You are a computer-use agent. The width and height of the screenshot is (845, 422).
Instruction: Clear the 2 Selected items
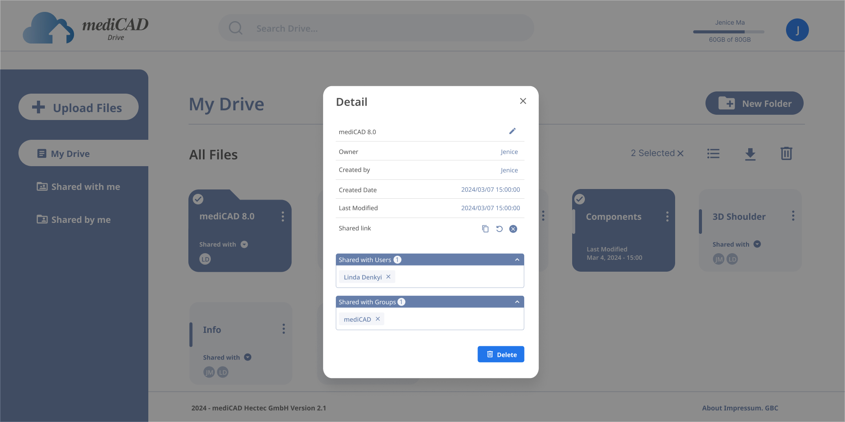point(680,153)
